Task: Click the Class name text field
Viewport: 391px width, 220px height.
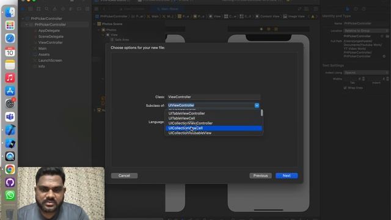Action: click(213, 97)
